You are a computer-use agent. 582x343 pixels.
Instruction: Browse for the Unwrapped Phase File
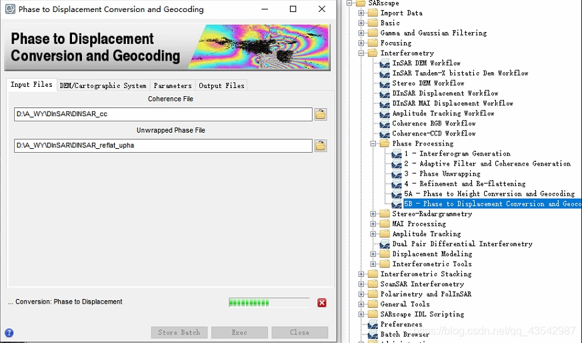(x=320, y=145)
